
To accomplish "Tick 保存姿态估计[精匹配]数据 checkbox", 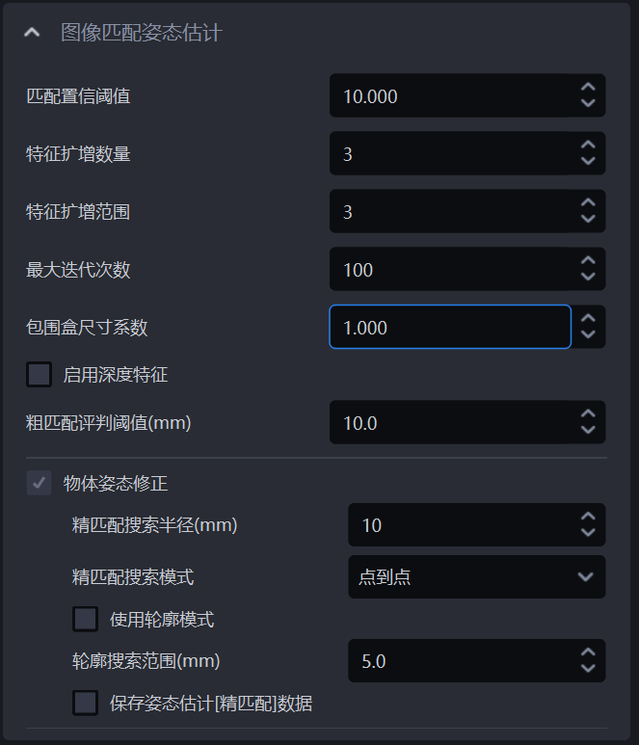I will click(86, 704).
